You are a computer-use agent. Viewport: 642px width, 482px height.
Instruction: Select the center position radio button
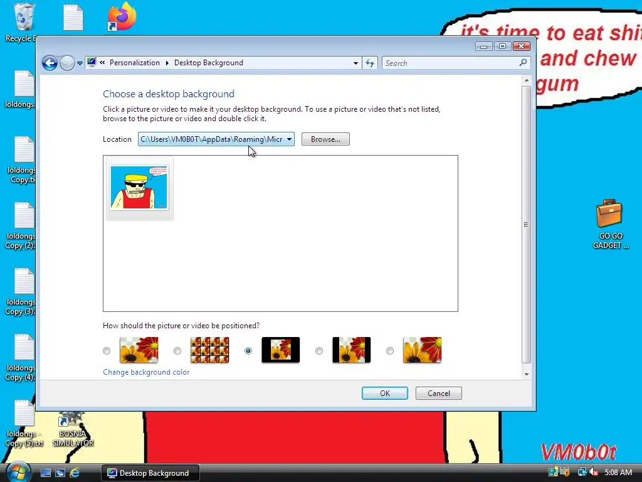click(x=248, y=351)
